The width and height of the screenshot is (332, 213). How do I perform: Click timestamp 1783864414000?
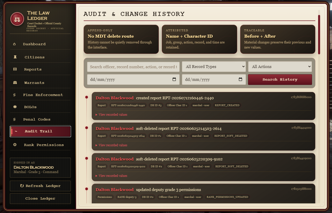(301, 128)
